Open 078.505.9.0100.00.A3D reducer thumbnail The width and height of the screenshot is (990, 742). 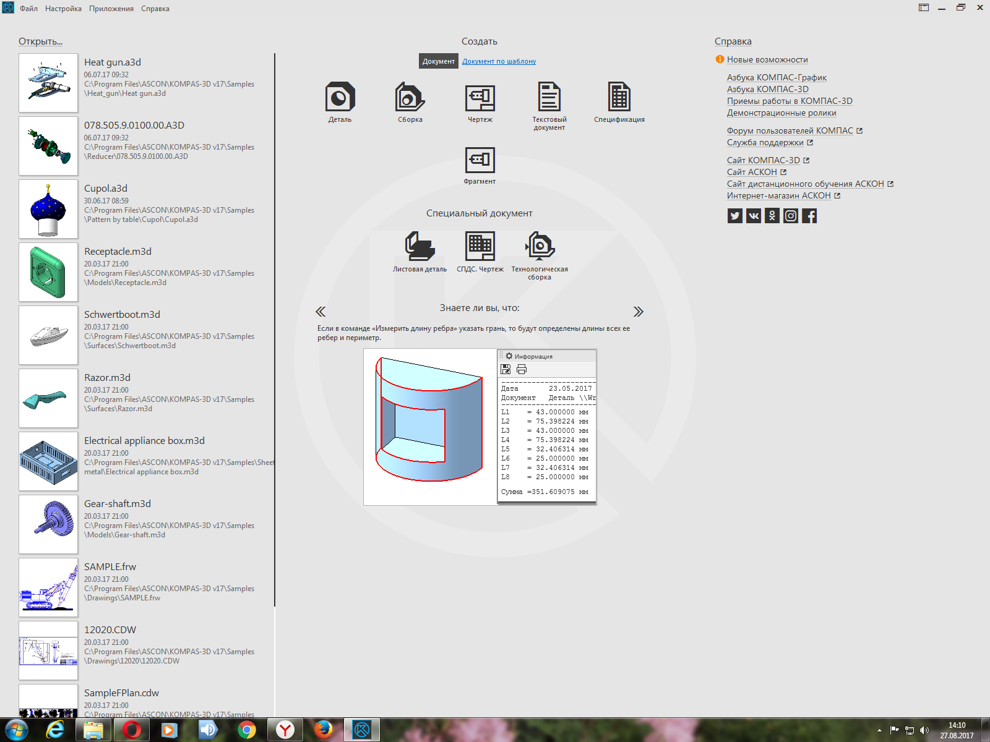(x=48, y=146)
